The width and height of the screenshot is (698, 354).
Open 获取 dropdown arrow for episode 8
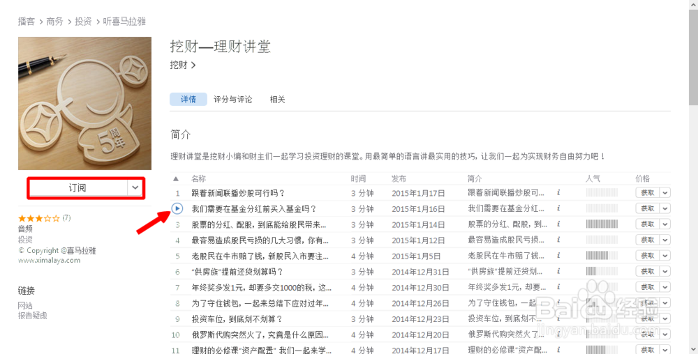tap(665, 303)
